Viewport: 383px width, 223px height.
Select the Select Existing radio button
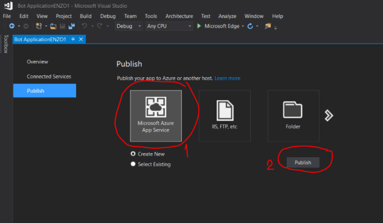coord(133,164)
